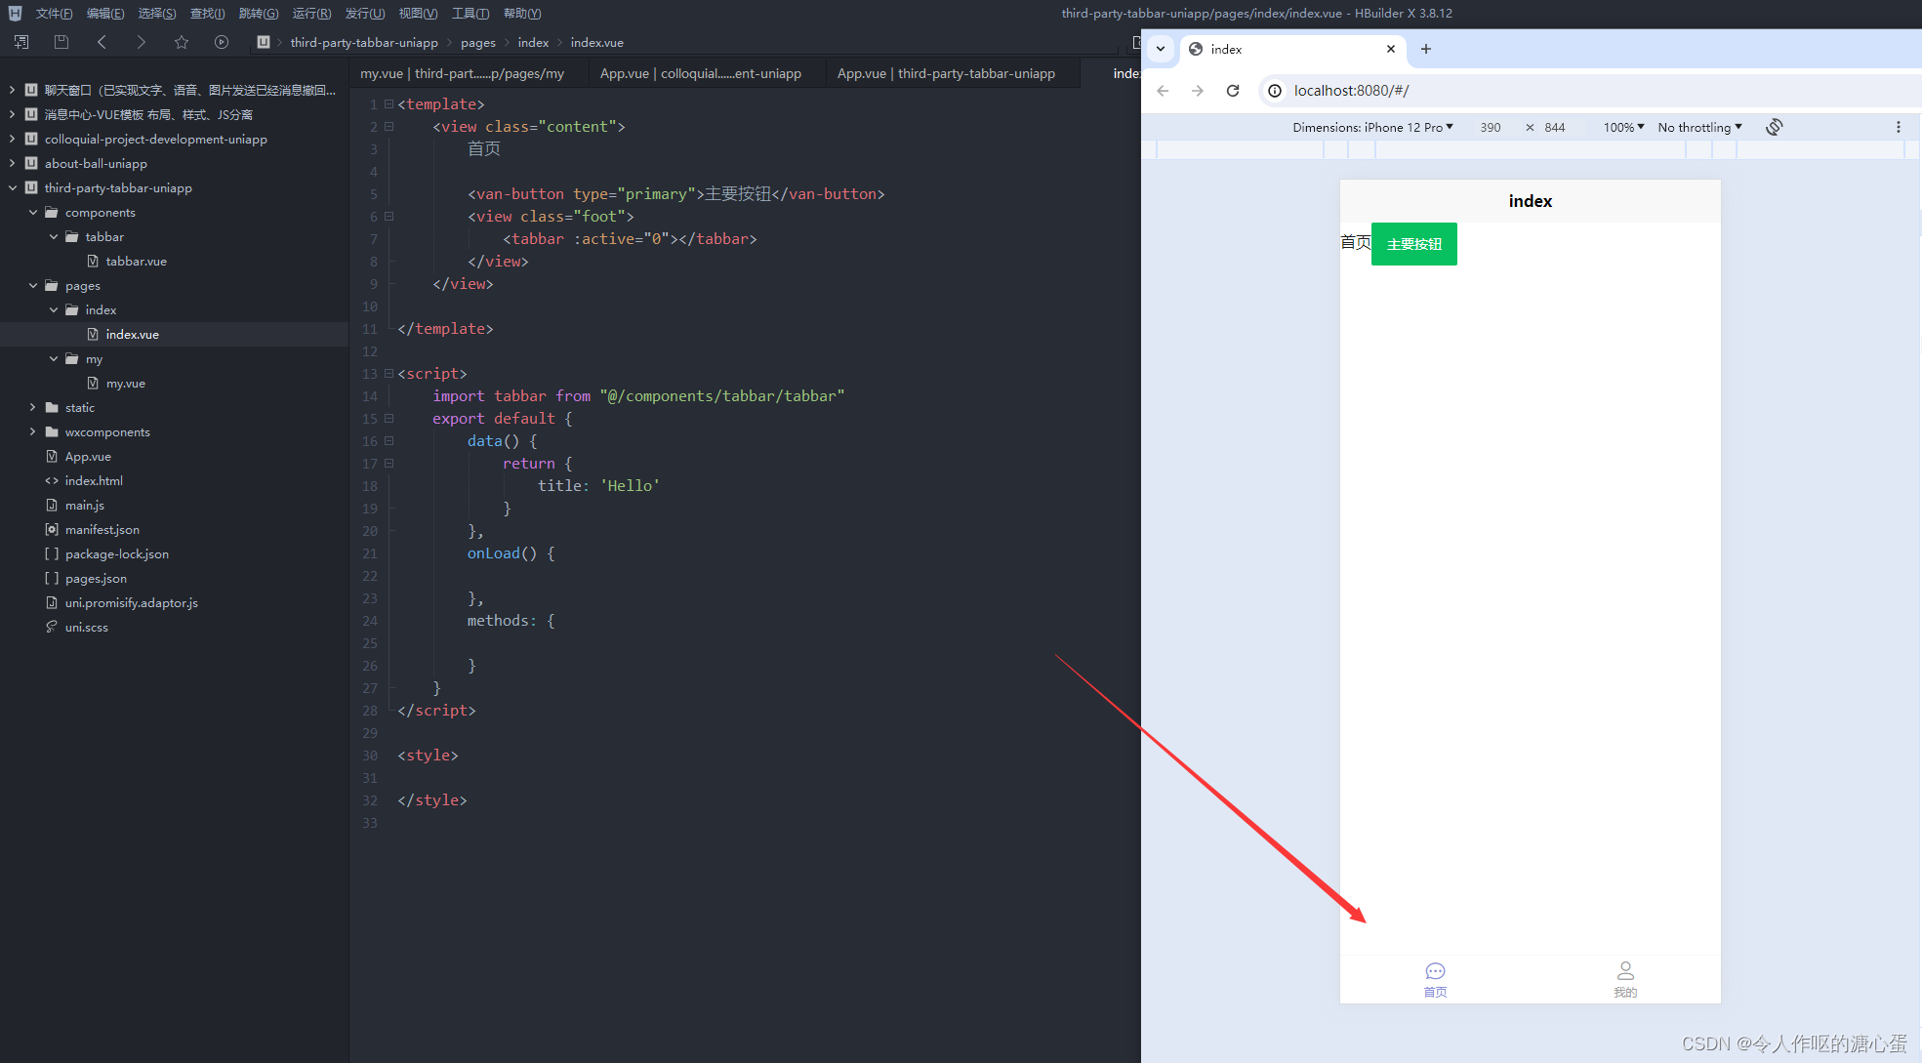Viewport: 1922px width, 1063px height.
Task: Click the viewport height field 844
Action: click(x=1555, y=127)
